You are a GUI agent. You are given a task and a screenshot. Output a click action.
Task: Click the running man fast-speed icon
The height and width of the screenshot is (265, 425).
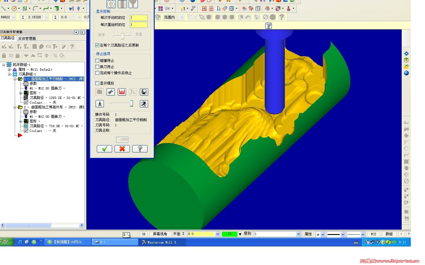pos(144,104)
